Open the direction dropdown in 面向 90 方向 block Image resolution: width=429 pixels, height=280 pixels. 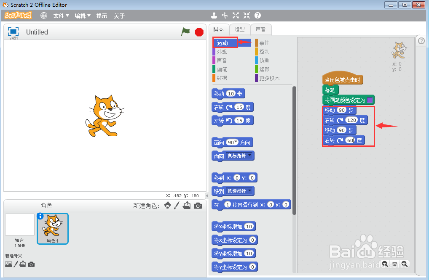[x=236, y=142]
